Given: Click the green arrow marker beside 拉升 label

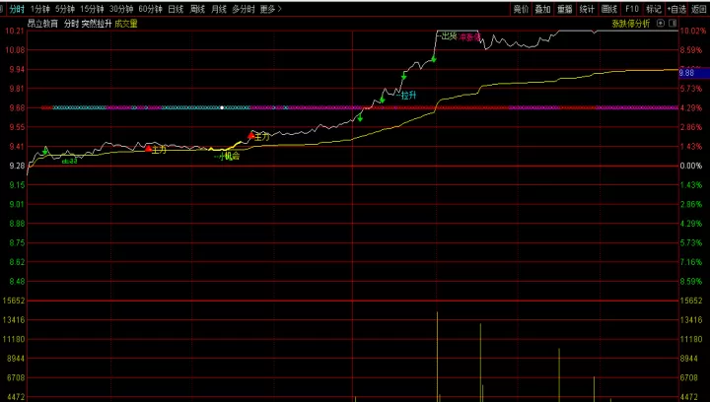Looking at the screenshot, I should [403, 77].
